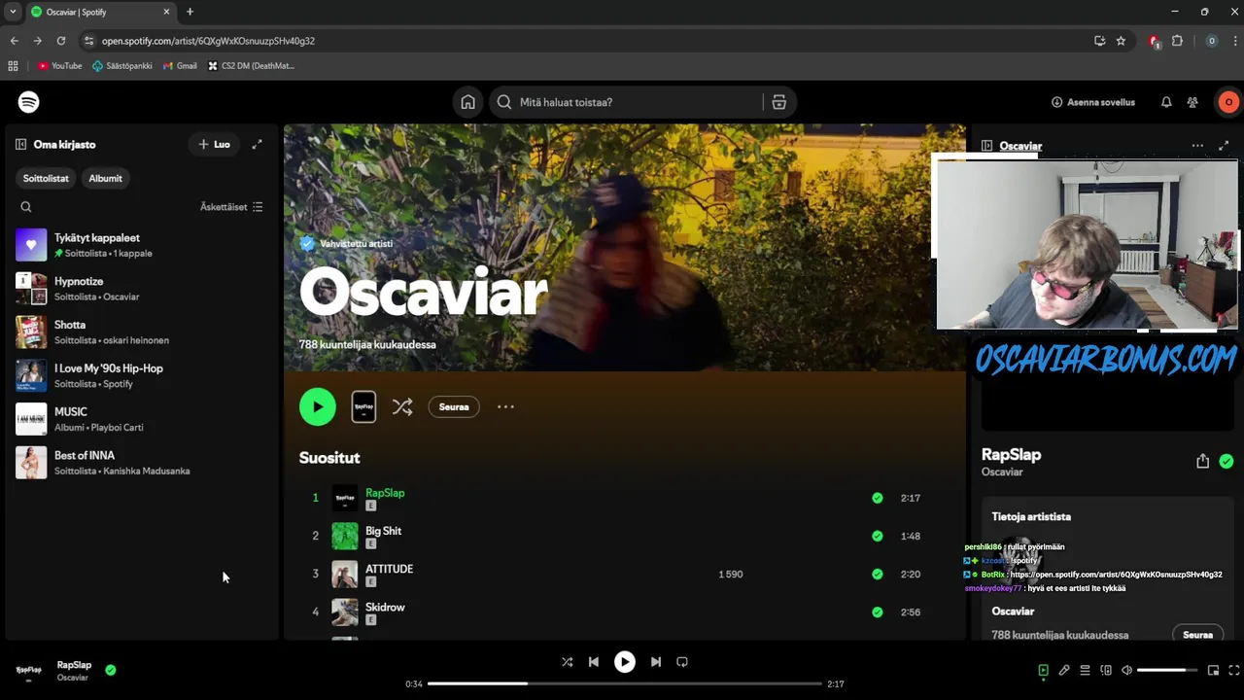This screenshot has height=700, width=1244.
Task: Seek in the song progress bar
Action: click(625, 683)
